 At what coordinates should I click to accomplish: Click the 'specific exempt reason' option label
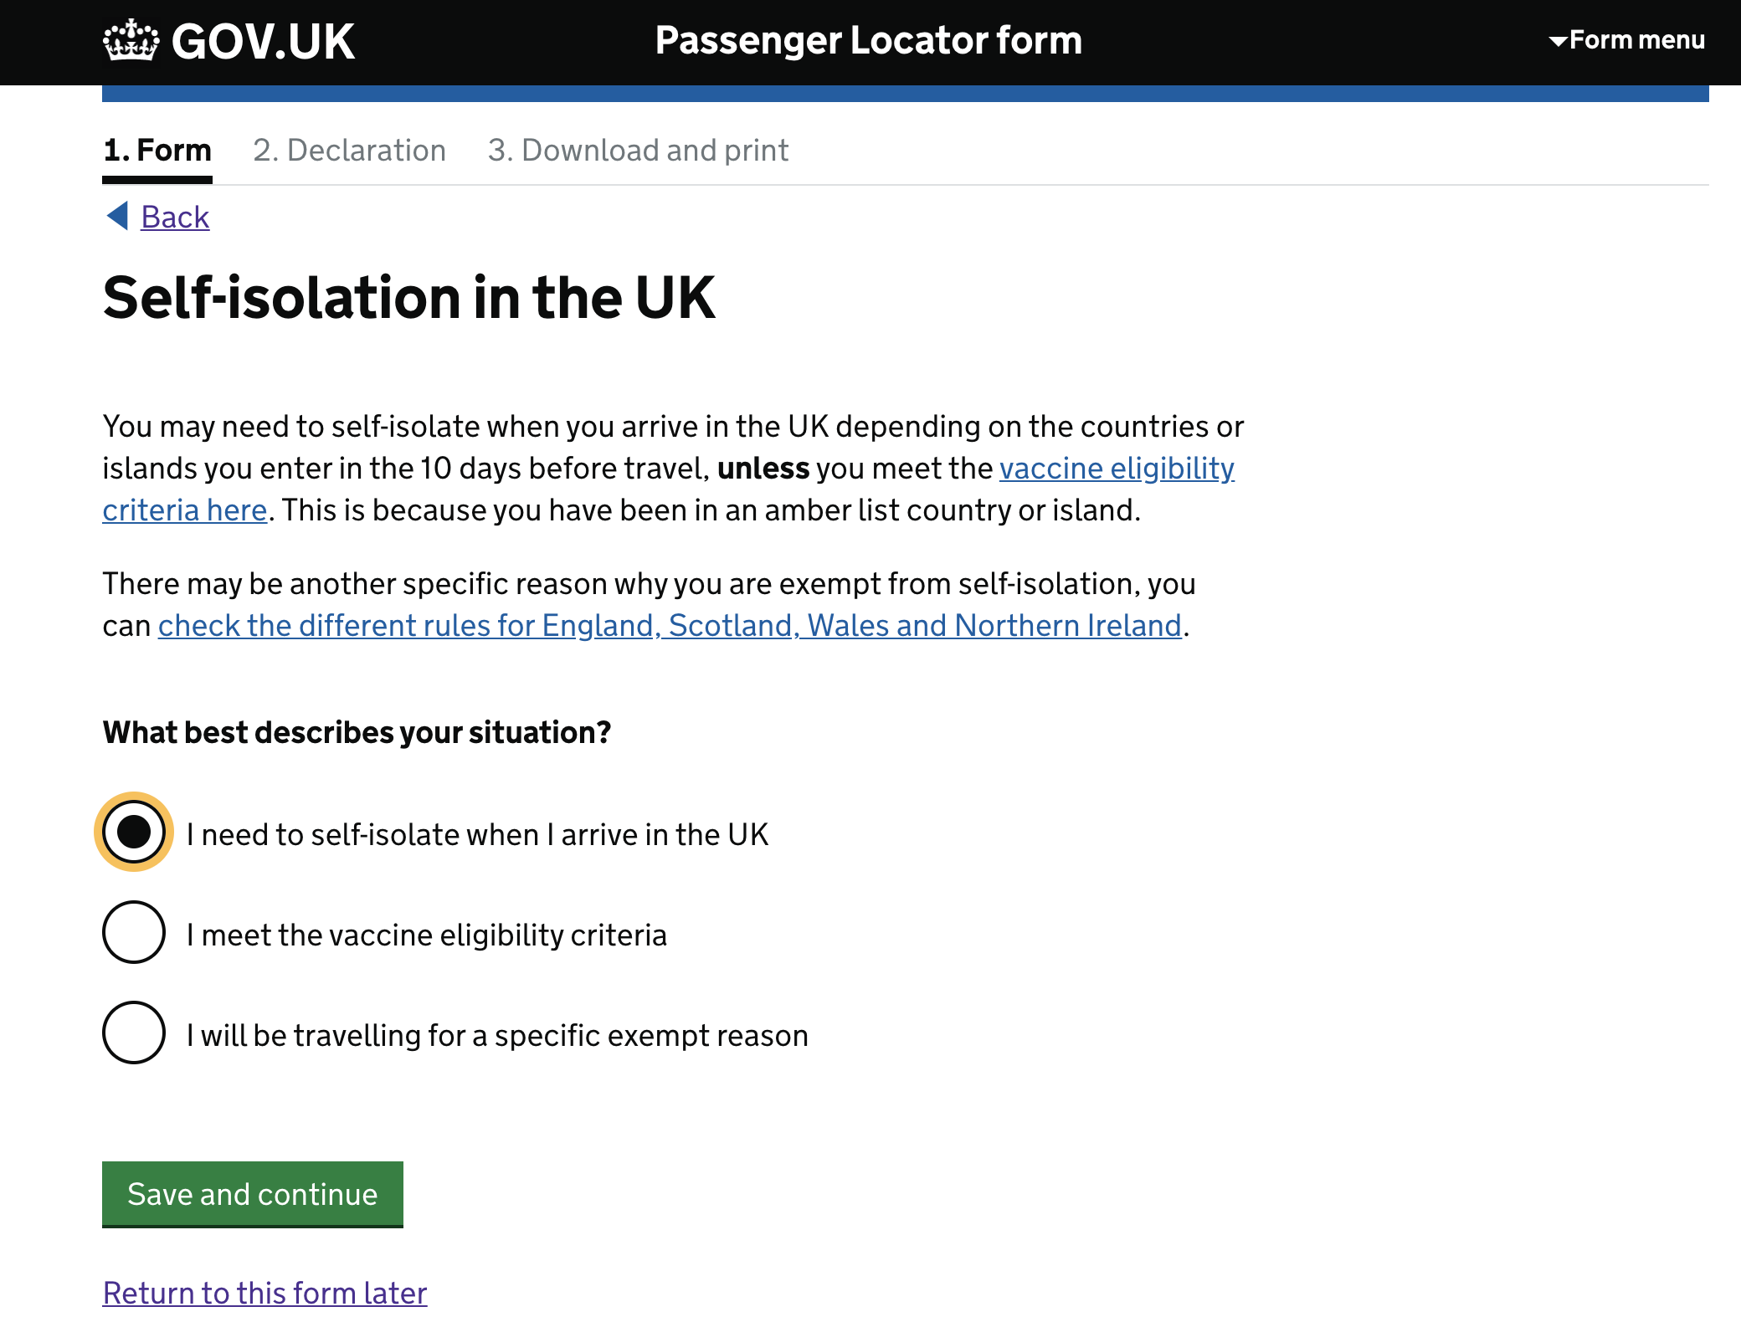click(497, 1036)
